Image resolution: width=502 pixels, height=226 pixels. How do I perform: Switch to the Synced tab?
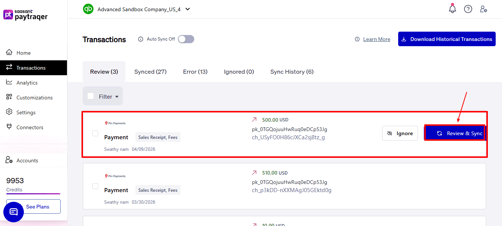150,71
